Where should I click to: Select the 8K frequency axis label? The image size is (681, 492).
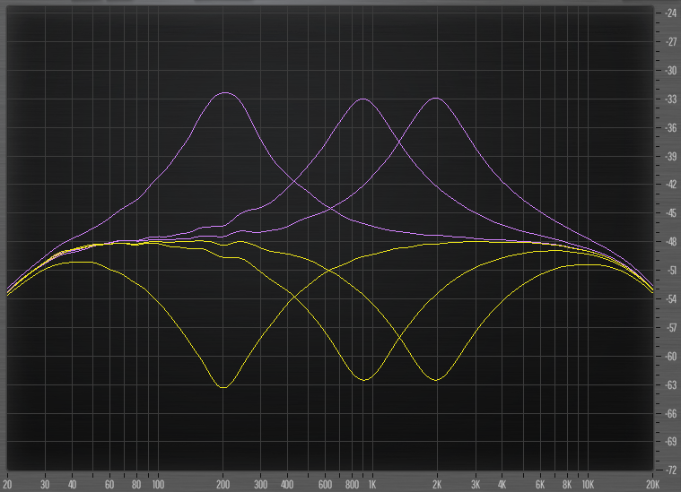click(x=567, y=485)
